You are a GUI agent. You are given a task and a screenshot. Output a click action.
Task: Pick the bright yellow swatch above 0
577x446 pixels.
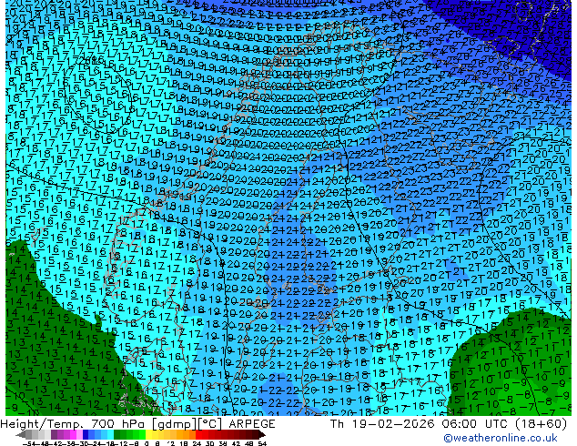(149, 434)
